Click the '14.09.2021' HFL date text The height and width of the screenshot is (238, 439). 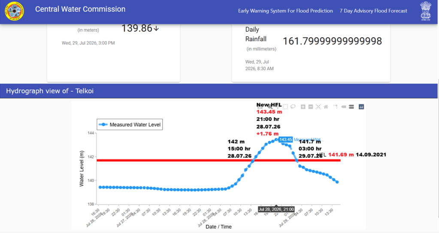pos(371,155)
